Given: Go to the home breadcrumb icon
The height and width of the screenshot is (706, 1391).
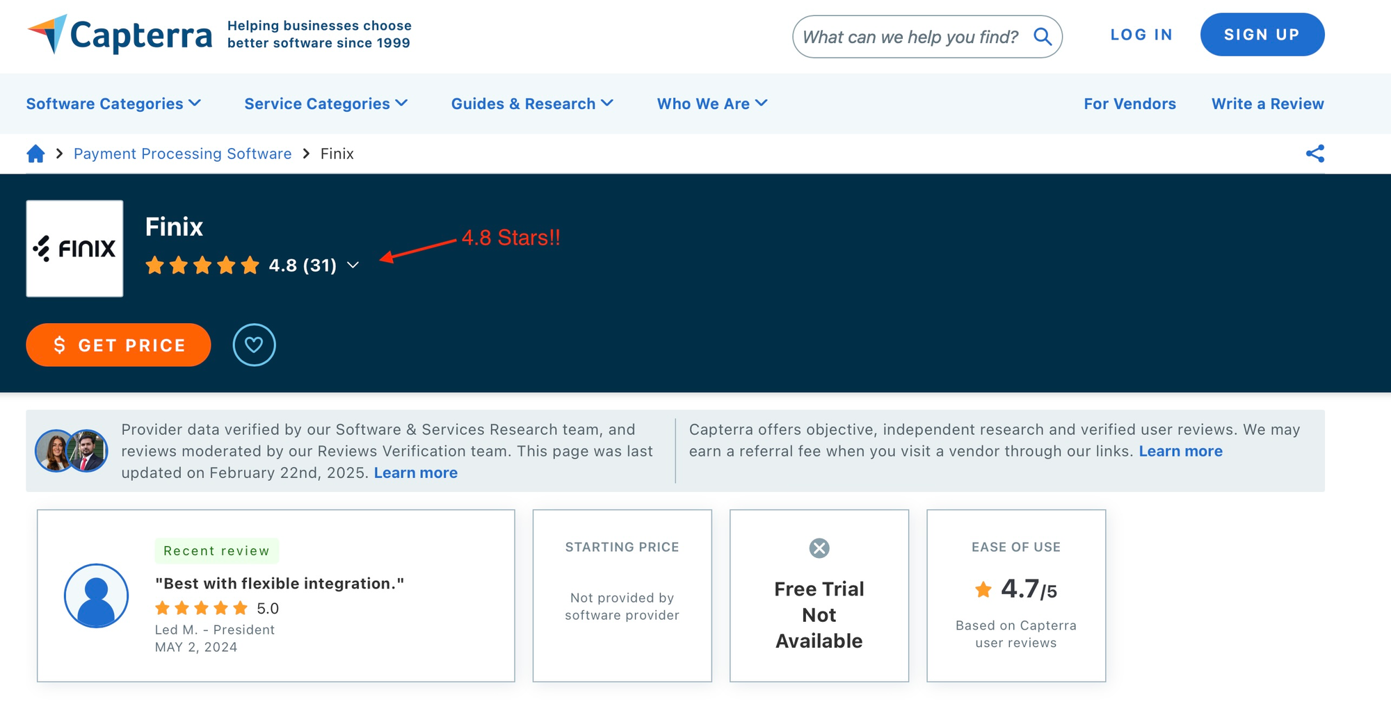Looking at the screenshot, I should click(35, 154).
